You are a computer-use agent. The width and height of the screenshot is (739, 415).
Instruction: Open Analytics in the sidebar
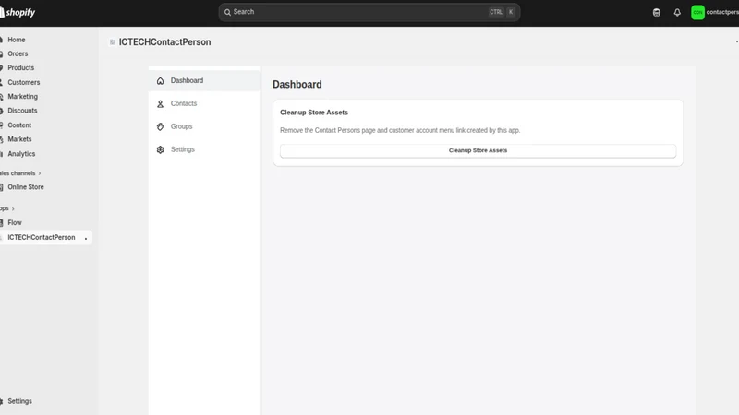tap(21, 154)
